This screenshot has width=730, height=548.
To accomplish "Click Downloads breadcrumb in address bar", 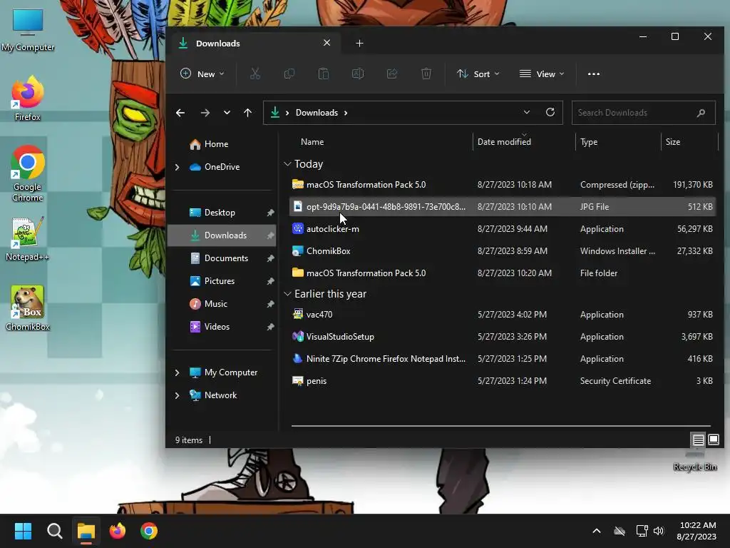I will coord(317,113).
